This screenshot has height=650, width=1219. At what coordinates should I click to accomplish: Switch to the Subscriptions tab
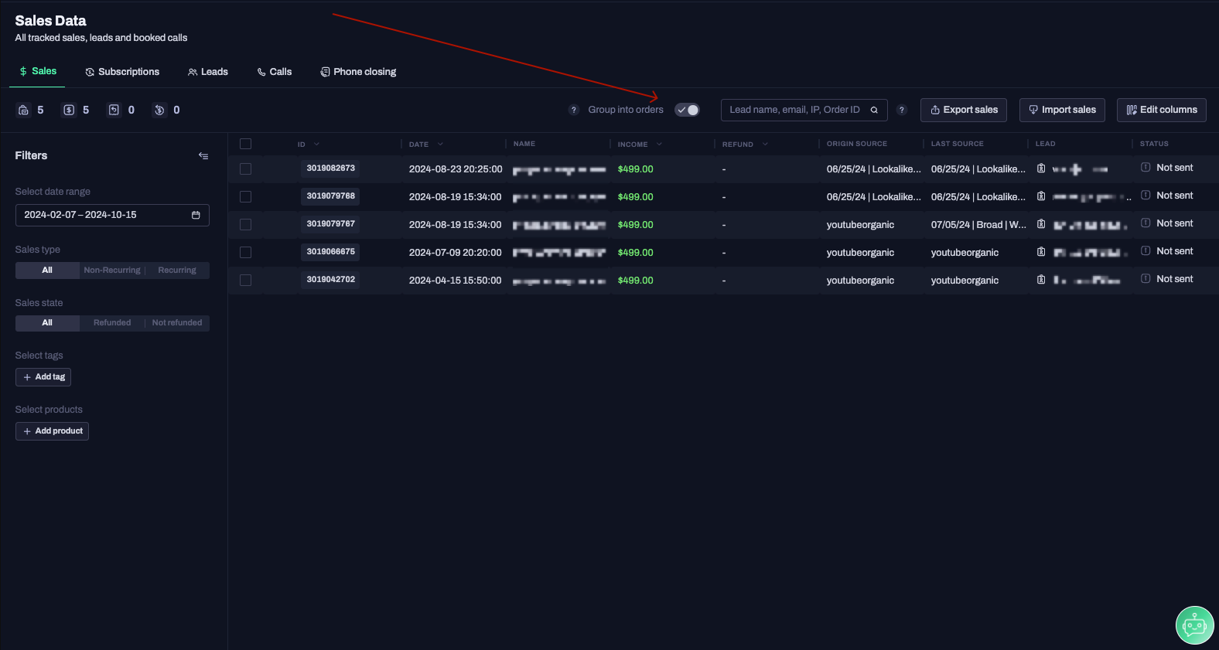[x=122, y=72]
